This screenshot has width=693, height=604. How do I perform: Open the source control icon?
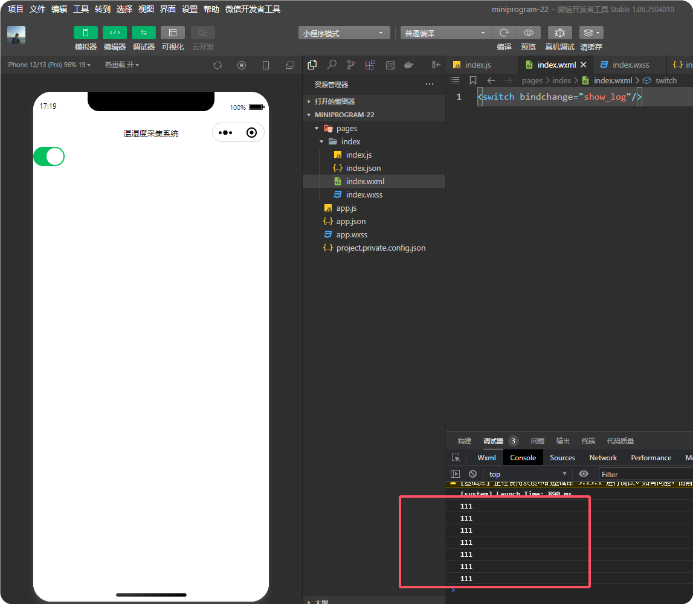tap(351, 65)
